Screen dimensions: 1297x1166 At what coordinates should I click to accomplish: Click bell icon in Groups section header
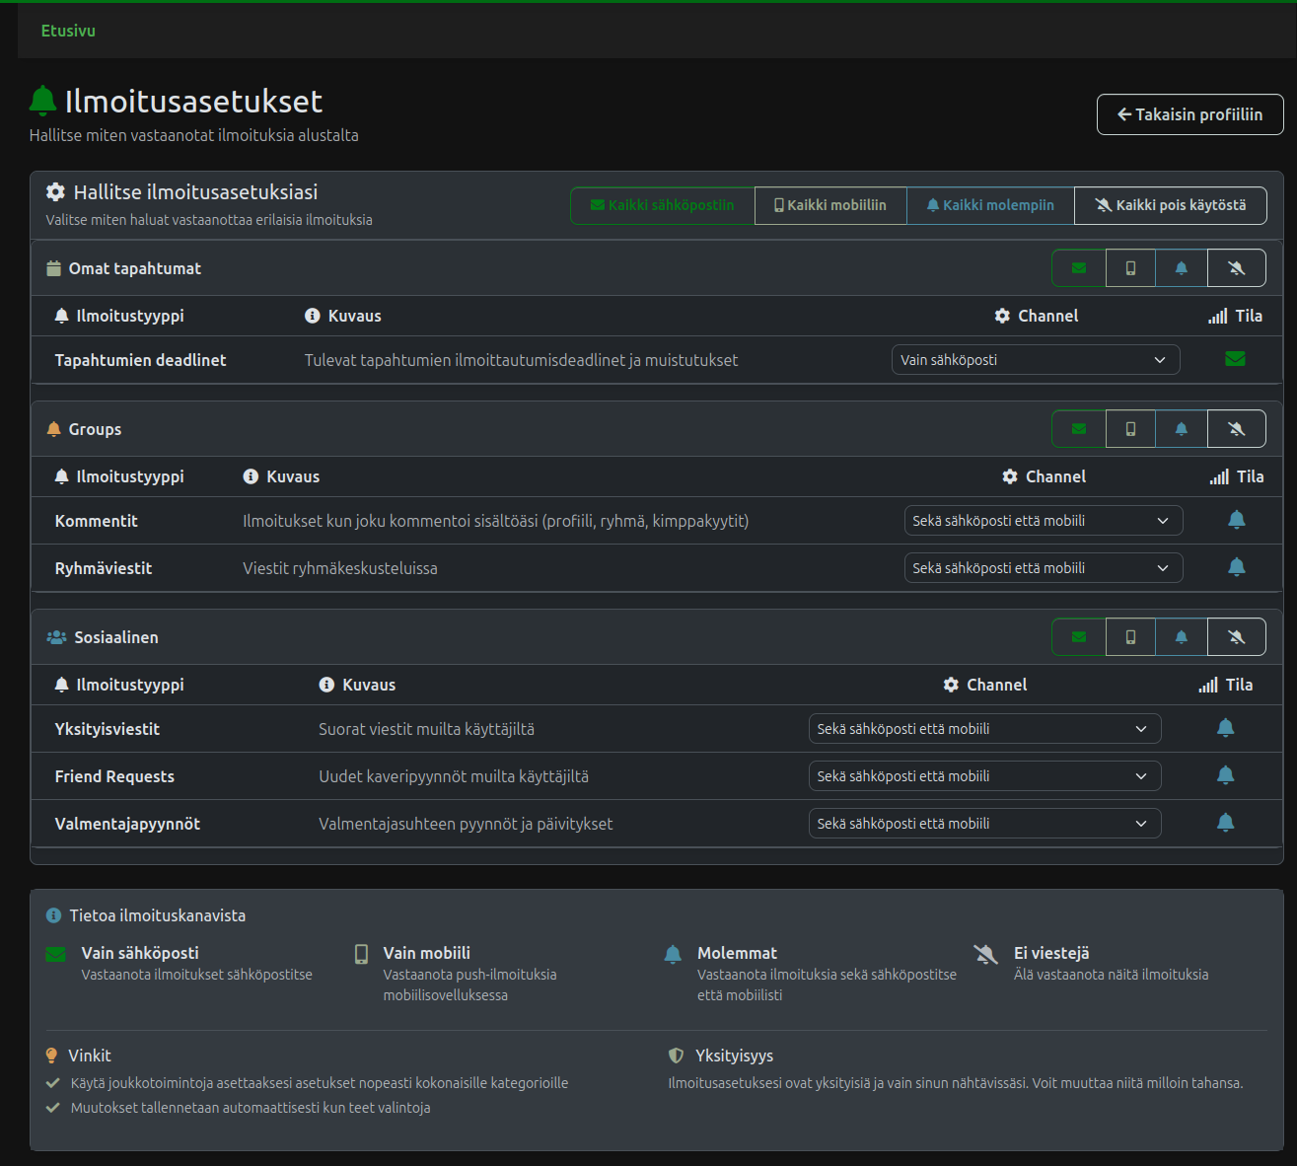1181,429
